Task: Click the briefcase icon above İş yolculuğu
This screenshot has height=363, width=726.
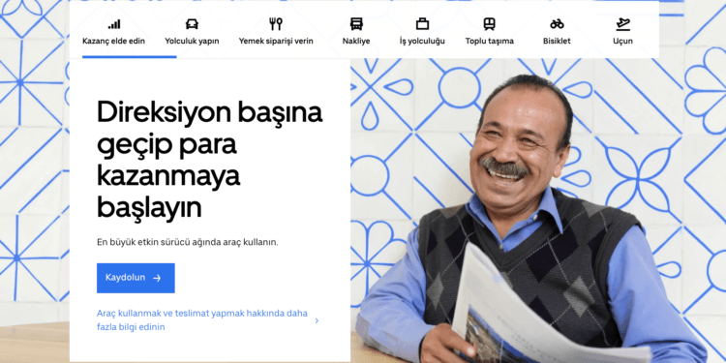Action: (x=422, y=24)
